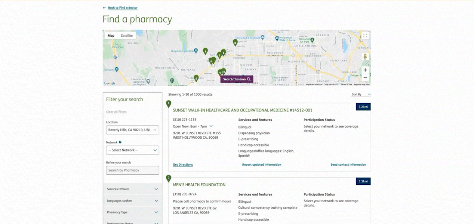
Task: Select the Map view tab
Action: (111, 36)
